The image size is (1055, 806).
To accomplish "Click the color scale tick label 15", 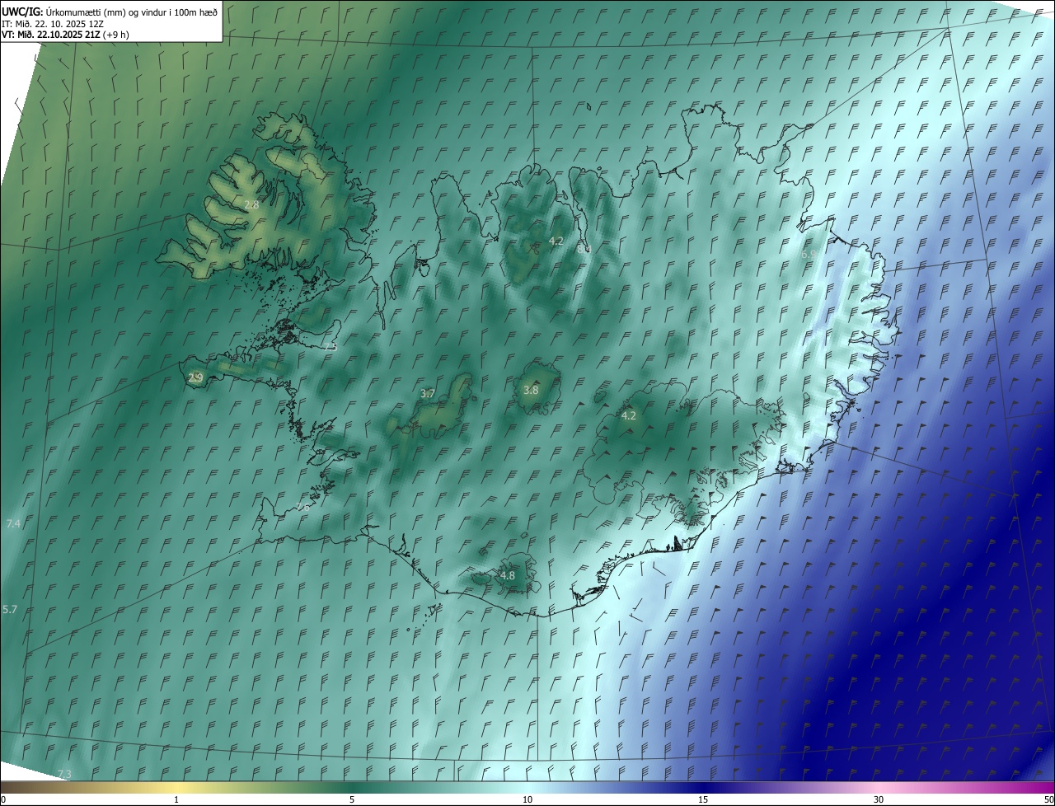I will 703,799.
